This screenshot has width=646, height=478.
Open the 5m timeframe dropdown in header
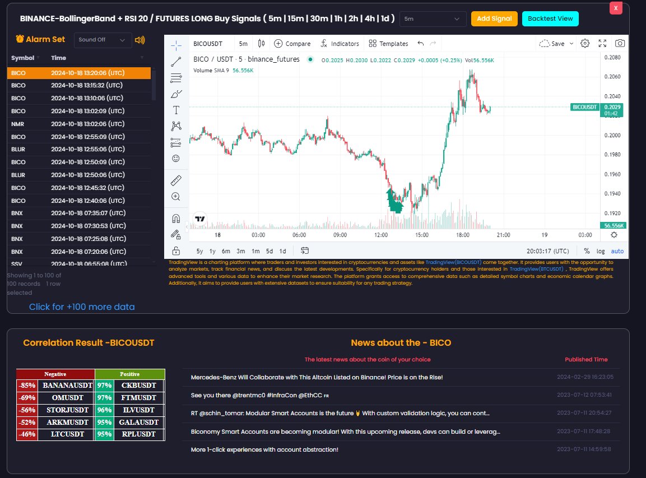pos(433,19)
